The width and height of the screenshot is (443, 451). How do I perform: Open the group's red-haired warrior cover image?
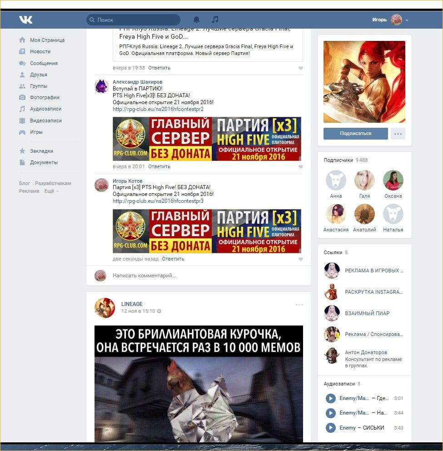(x=364, y=82)
